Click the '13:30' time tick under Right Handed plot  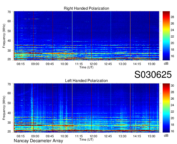pyautogui.click(x=122, y=64)
